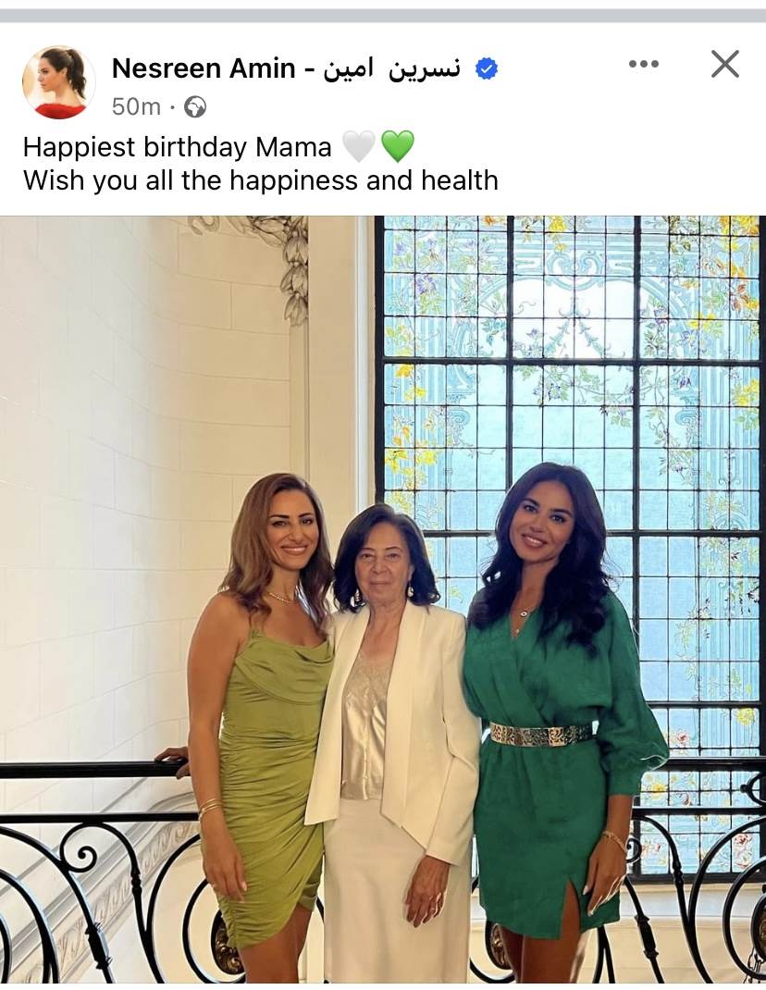This screenshot has width=766, height=990.
Task: Click the white heart emoji in caption
Action: pyautogui.click(x=359, y=146)
